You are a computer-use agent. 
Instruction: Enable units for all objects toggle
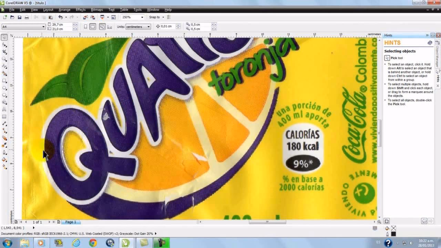(102, 26)
